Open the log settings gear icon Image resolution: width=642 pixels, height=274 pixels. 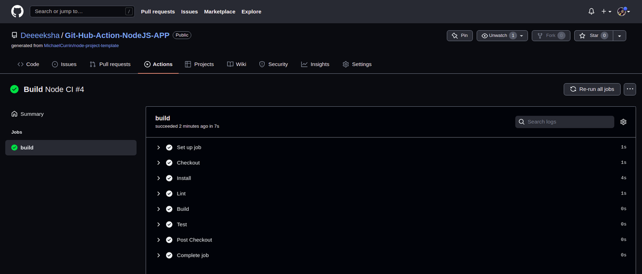pyautogui.click(x=623, y=122)
